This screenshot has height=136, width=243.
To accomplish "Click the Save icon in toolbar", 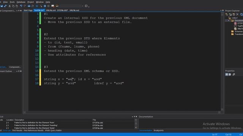I will (2, 6).
